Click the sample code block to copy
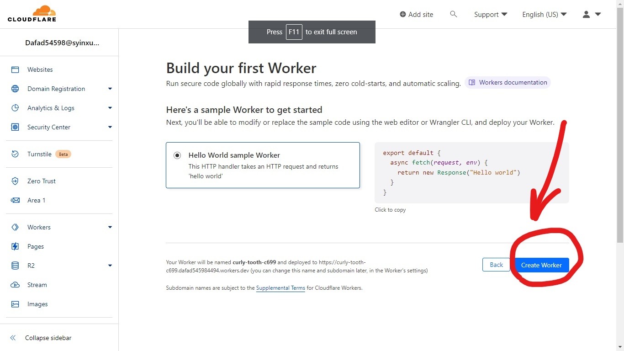The image size is (624, 351). point(471,172)
